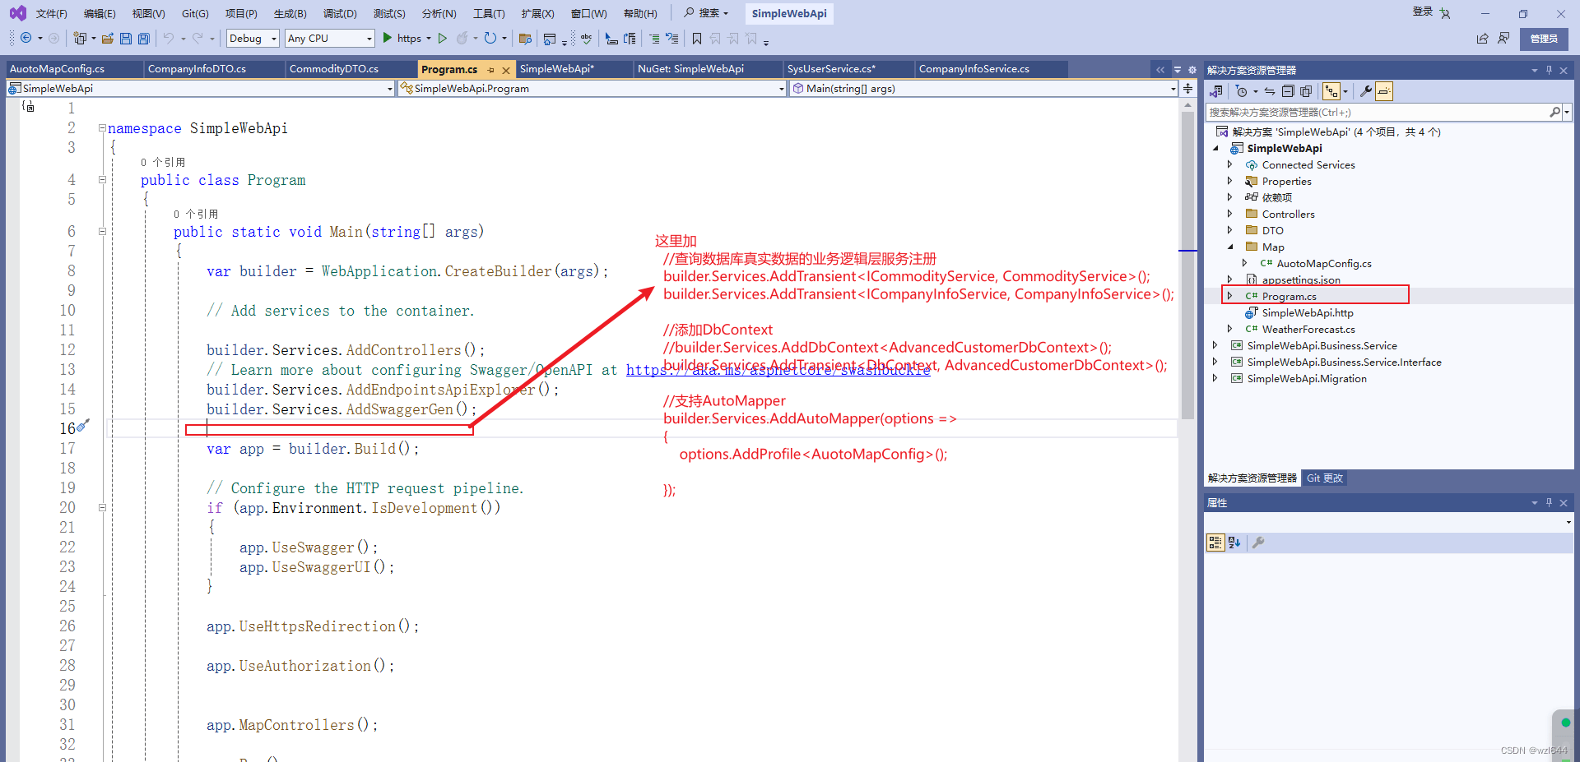Click the bookmark toggle icon in toolbar
The image size is (1580, 762).
click(x=697, y=39)
